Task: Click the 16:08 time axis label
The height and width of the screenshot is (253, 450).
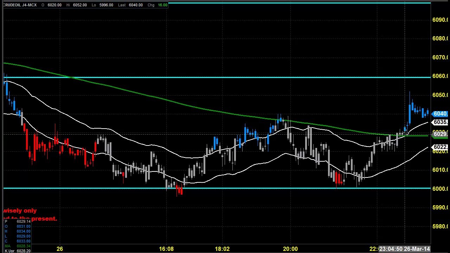Action: point(166,249)
